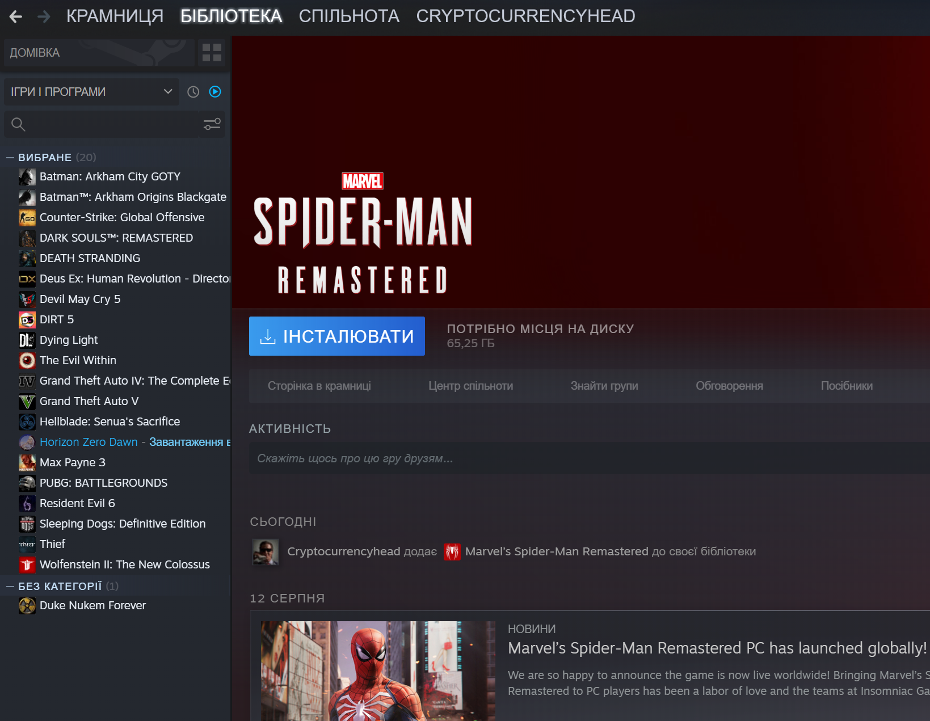930x721 pixels.
Task: Open recent activity clock filter
Action: click(193, 92)
